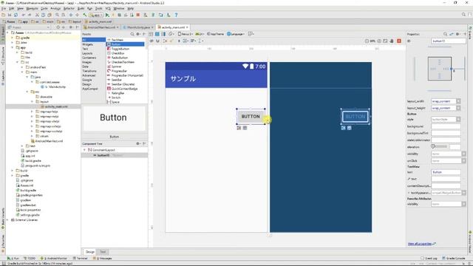Screen dimensions: 473x266
Task: Click the text property field containing Button
Action: click(446, 172)
